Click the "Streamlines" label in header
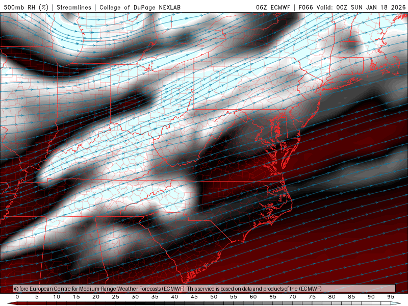 click(x=74, y=7)
